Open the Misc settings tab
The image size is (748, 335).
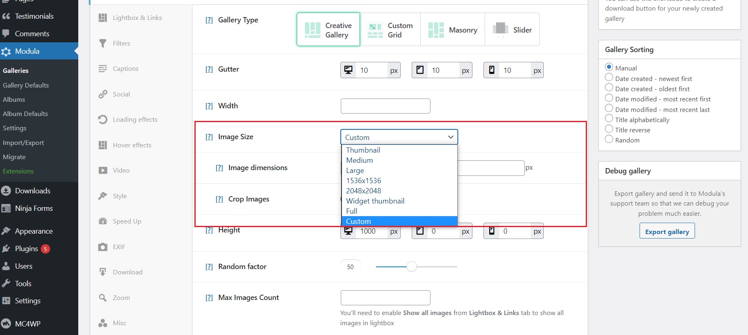tap(141, 323)
